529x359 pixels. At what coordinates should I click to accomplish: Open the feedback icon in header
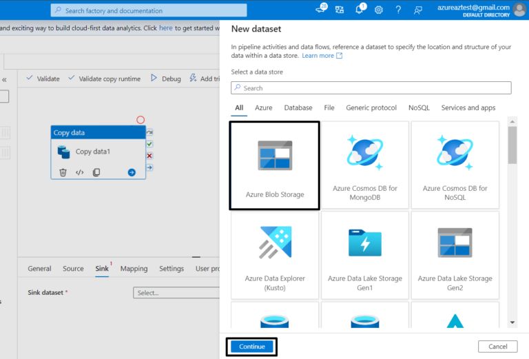(417, 10)
